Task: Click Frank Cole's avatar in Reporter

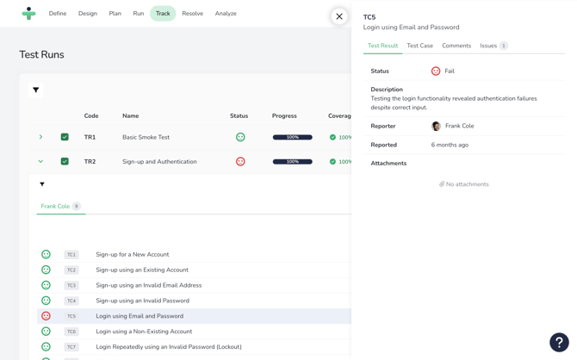Action: (x=436, y=126)
